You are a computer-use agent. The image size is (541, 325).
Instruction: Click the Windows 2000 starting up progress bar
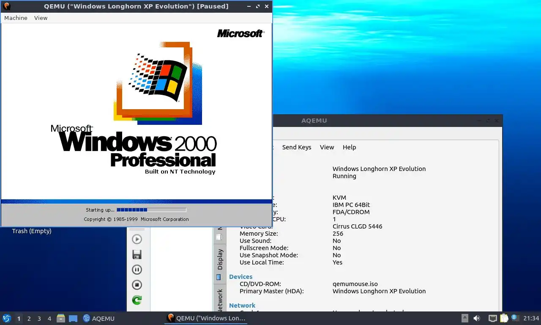(x=151, y=210)
